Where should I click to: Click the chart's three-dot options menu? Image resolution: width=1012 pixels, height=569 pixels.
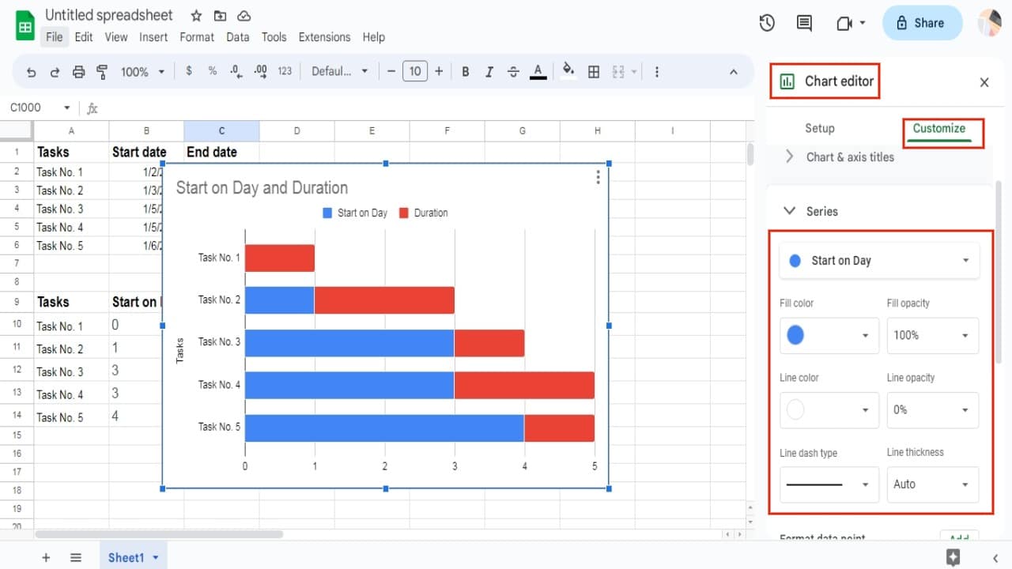598,177
